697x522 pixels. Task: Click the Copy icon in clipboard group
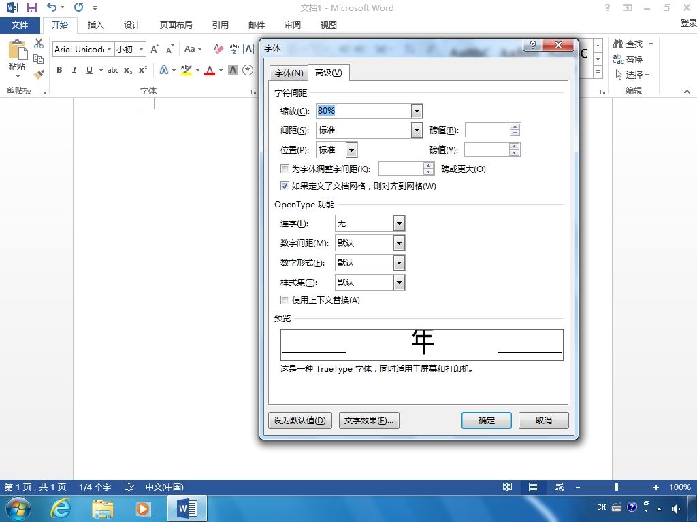[x=39, y=58]
